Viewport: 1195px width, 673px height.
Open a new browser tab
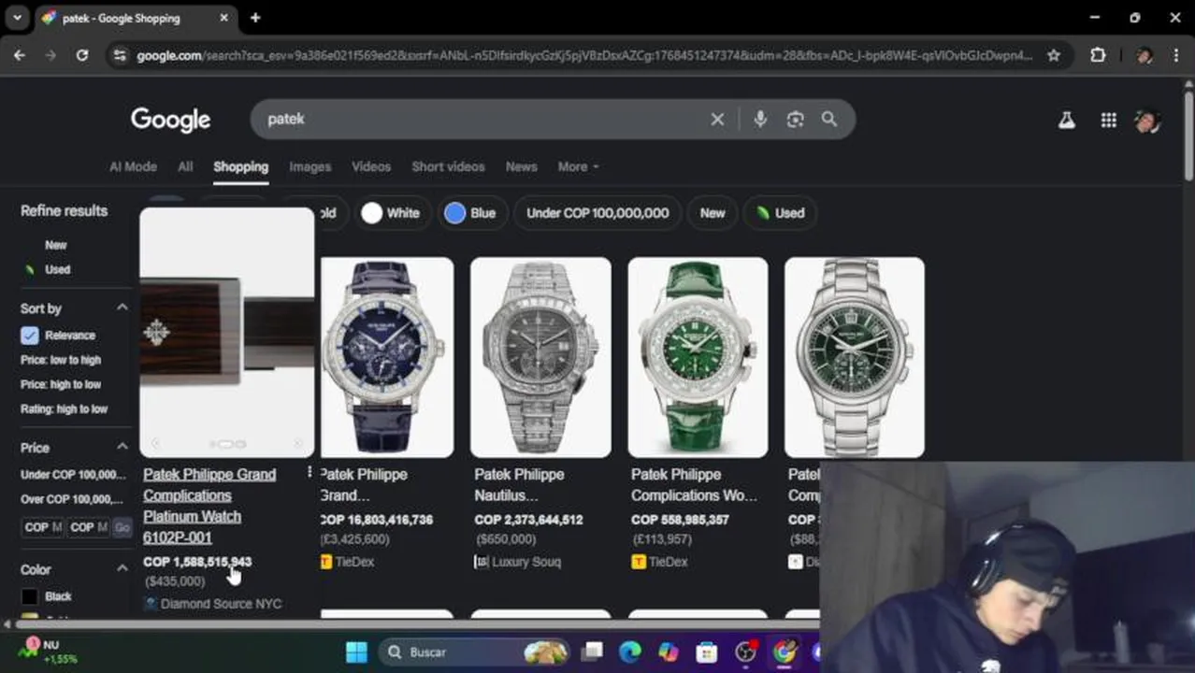[254, 18]
